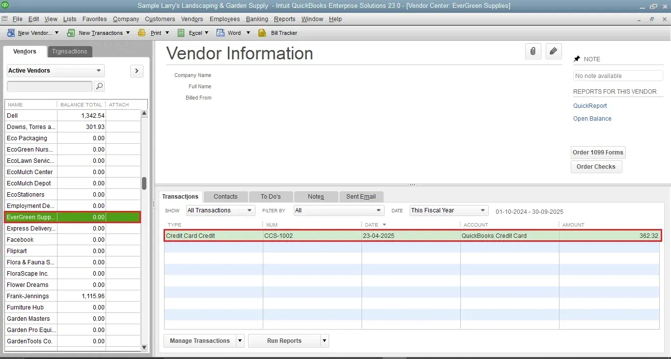
Task: Select the Dell vendor row
Action: pos(73,116)
